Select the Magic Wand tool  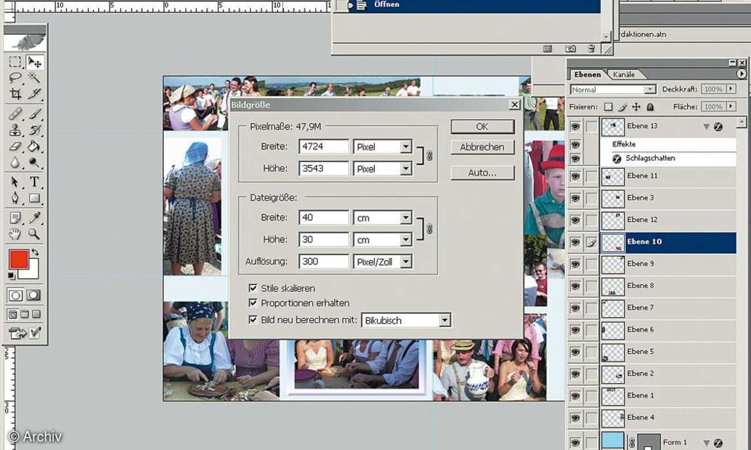(x=34, y=78)
